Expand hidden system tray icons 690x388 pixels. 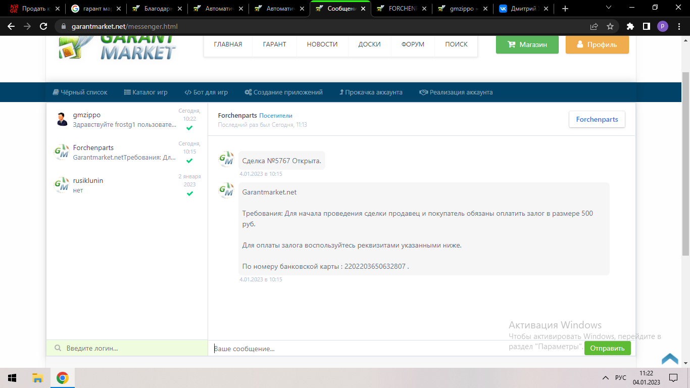tap(605, 378)
